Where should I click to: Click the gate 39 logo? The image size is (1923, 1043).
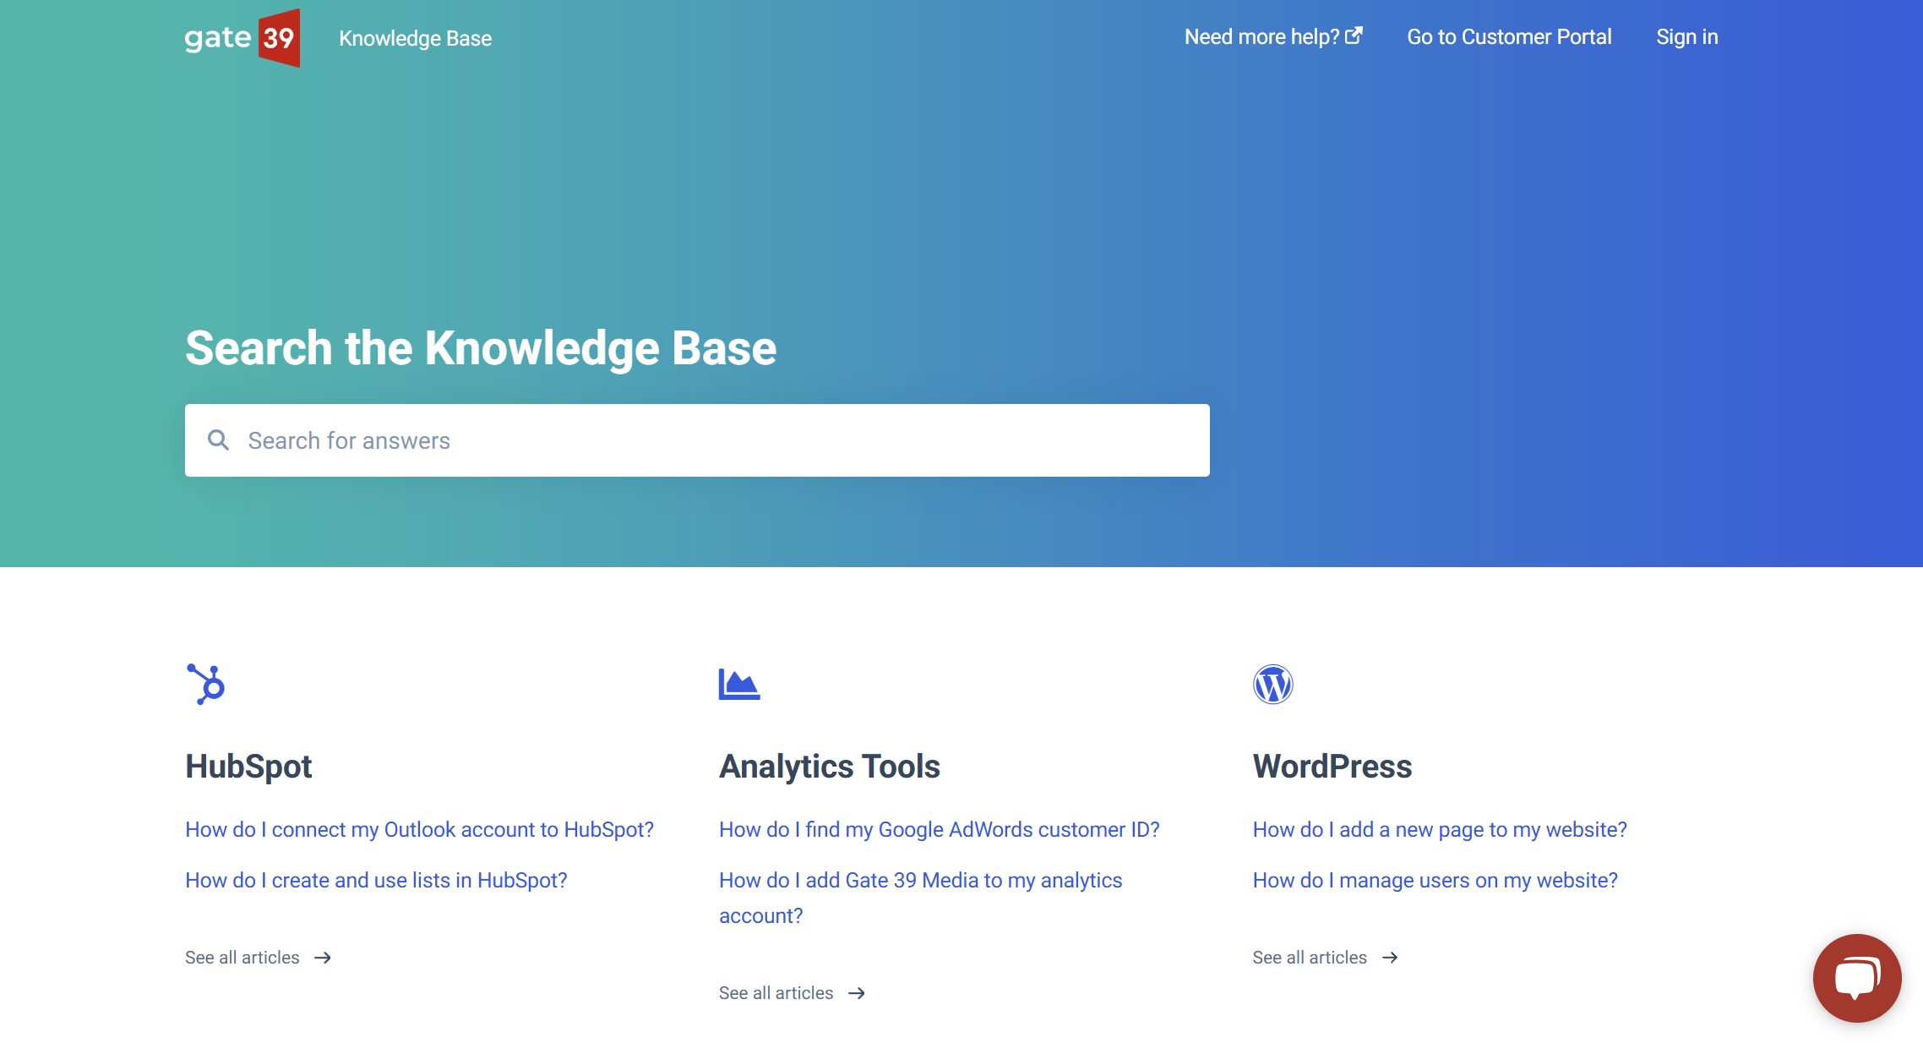[x=242, y=38]
